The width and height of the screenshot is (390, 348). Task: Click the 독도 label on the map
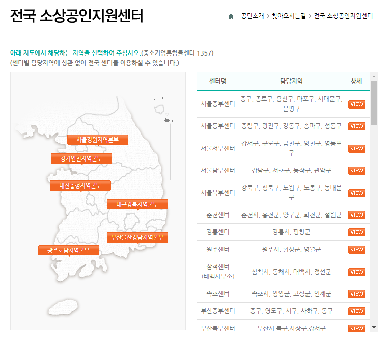pos(170,120)
